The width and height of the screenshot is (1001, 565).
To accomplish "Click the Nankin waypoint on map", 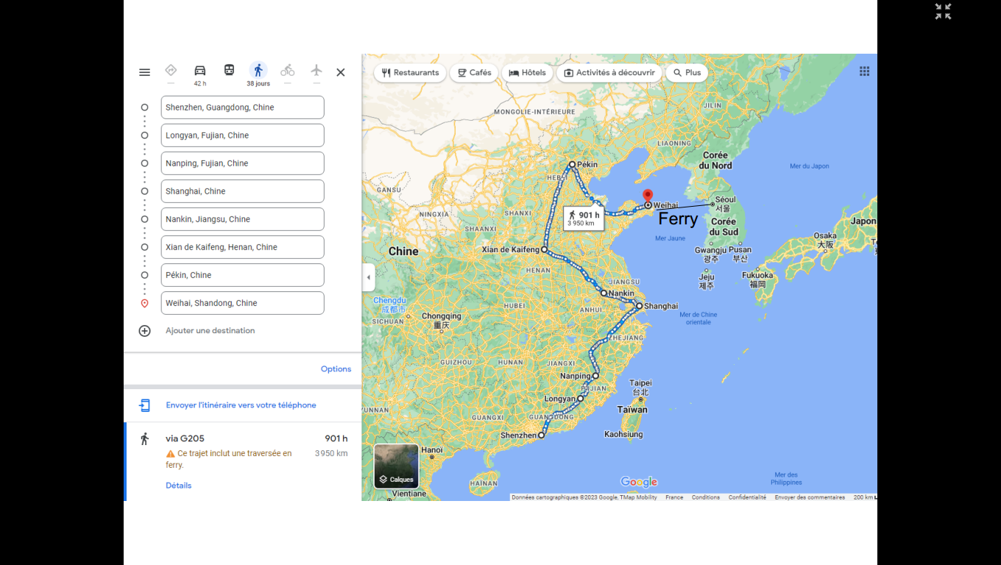I will (x=604, y=294).
